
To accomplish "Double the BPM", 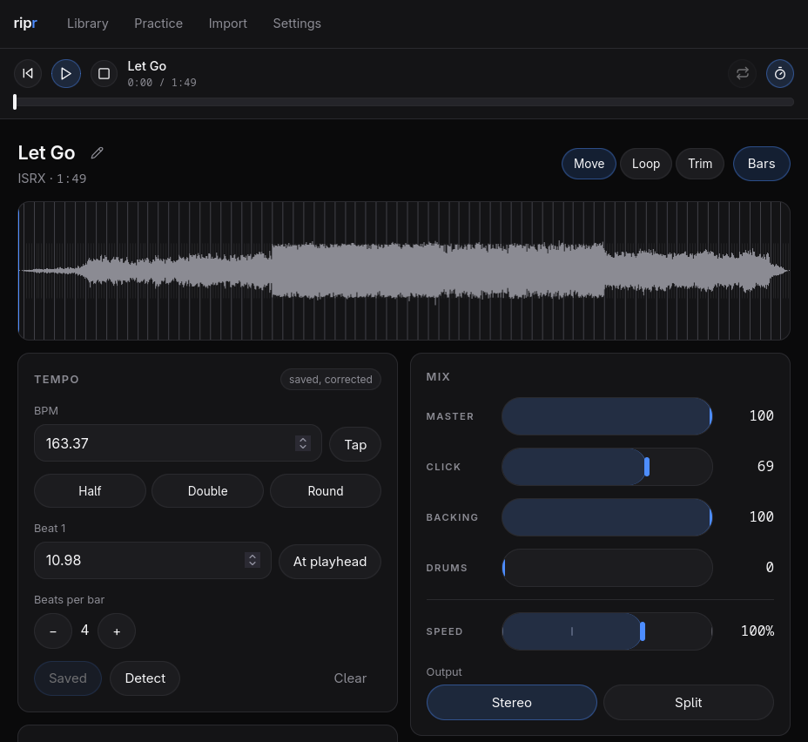I will point(208,491).
